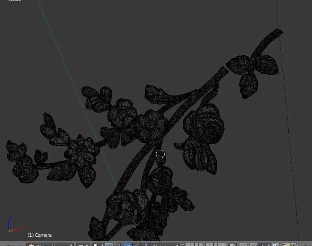Image resolution: width=312 pixels, height=246 pixels.
Task: Select the rotate manipulator arc icon
Action: (x=137, y=245)
